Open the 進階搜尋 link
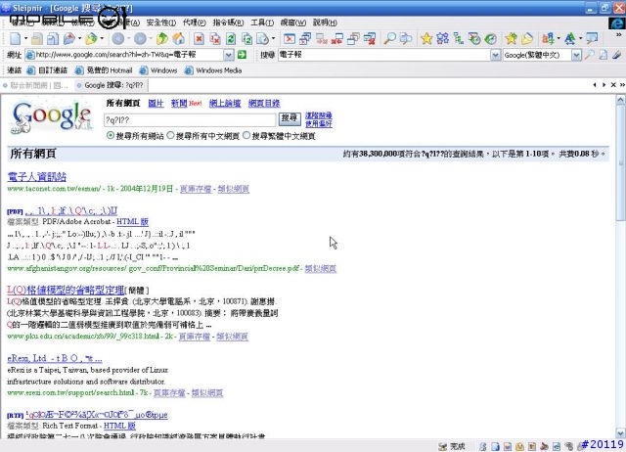Image resolution: width=626 pixels, height=452 pixels. click(319, 115)
